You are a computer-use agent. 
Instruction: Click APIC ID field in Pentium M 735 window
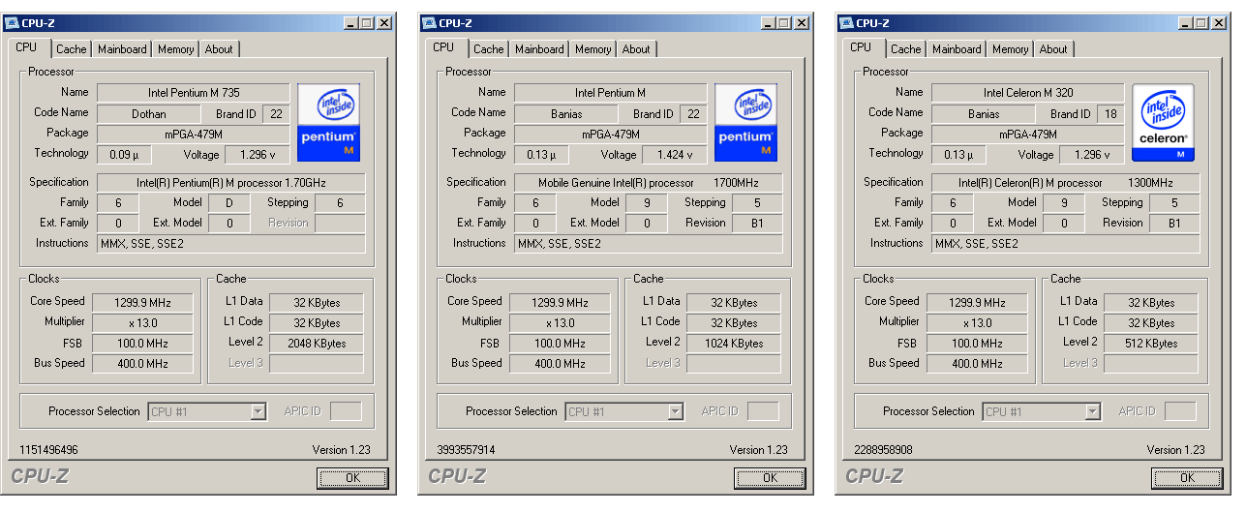click(346, 411)
